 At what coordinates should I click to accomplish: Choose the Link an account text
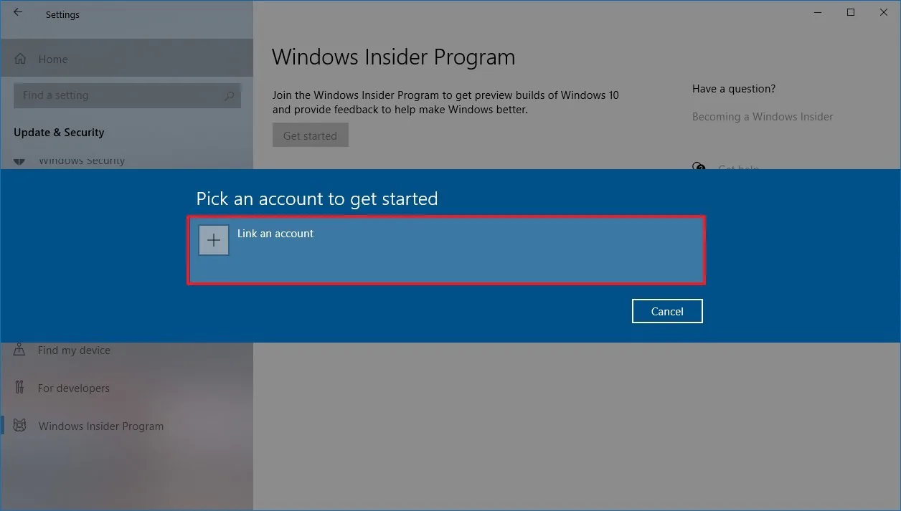[x=275, y=234]
